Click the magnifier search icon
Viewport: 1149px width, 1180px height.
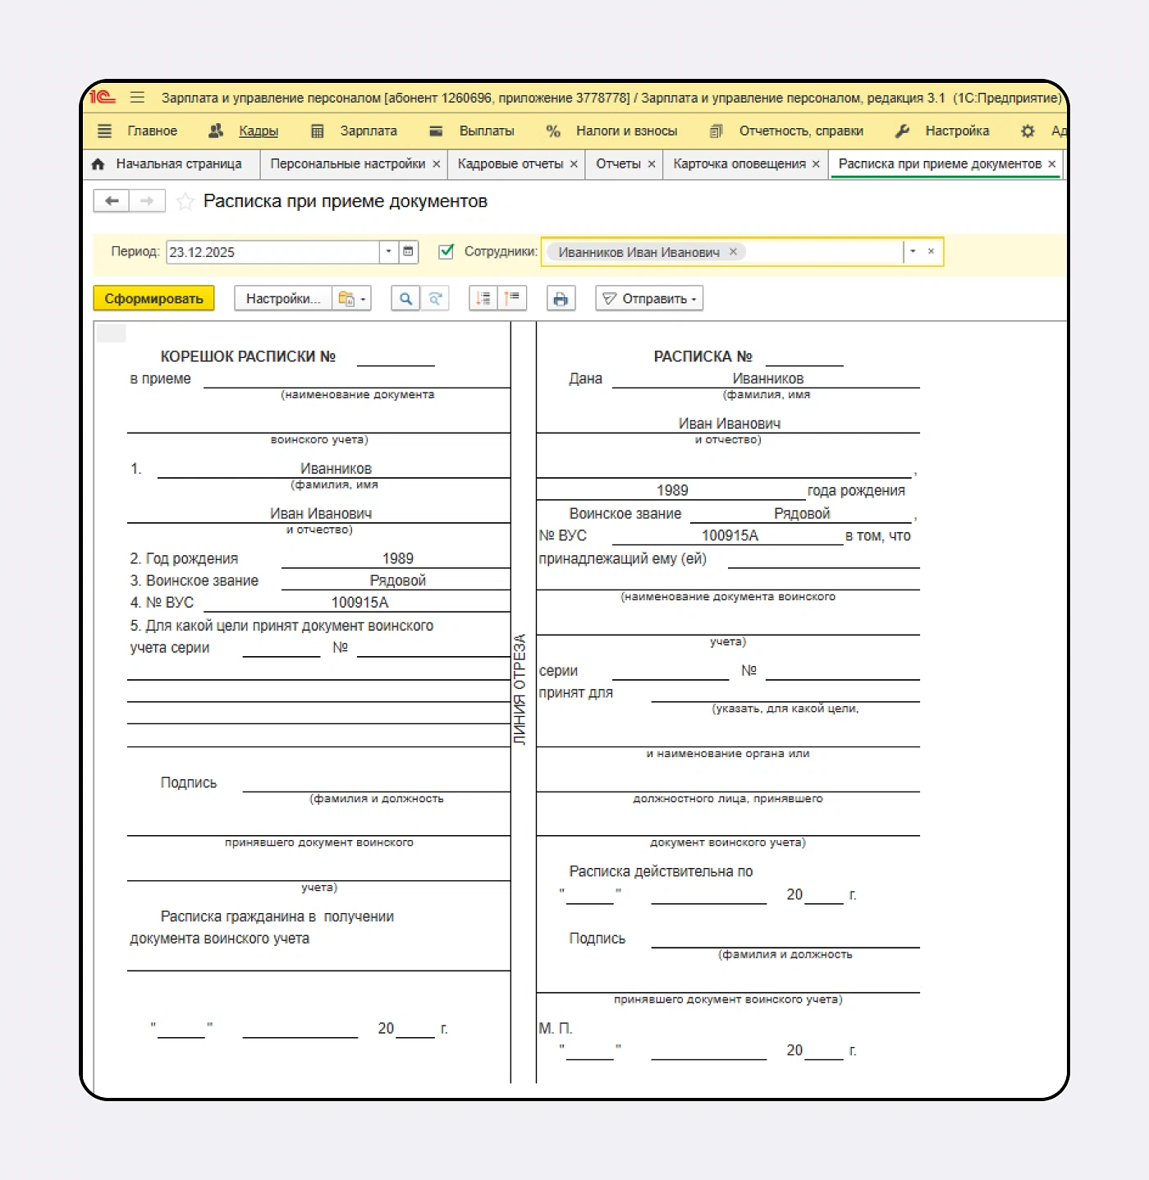405,299
